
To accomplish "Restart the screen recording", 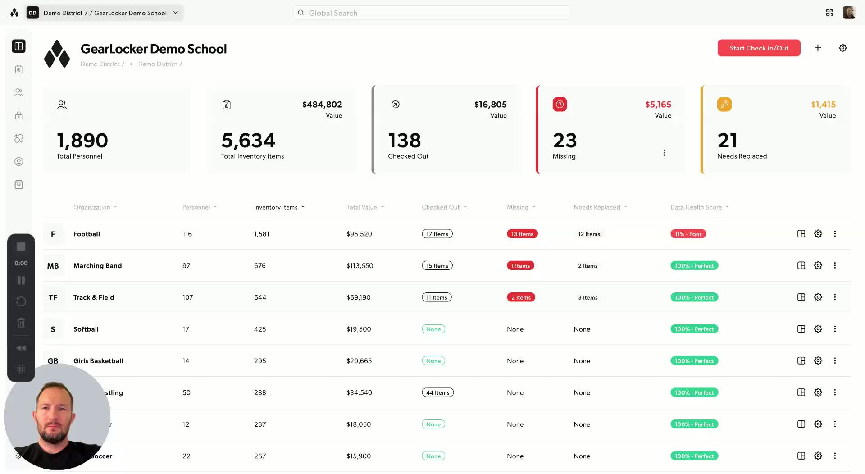I will [21, 301].
